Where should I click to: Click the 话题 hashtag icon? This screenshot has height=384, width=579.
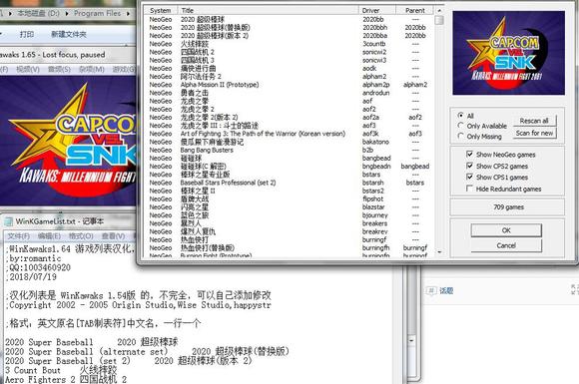pos(431,290)
